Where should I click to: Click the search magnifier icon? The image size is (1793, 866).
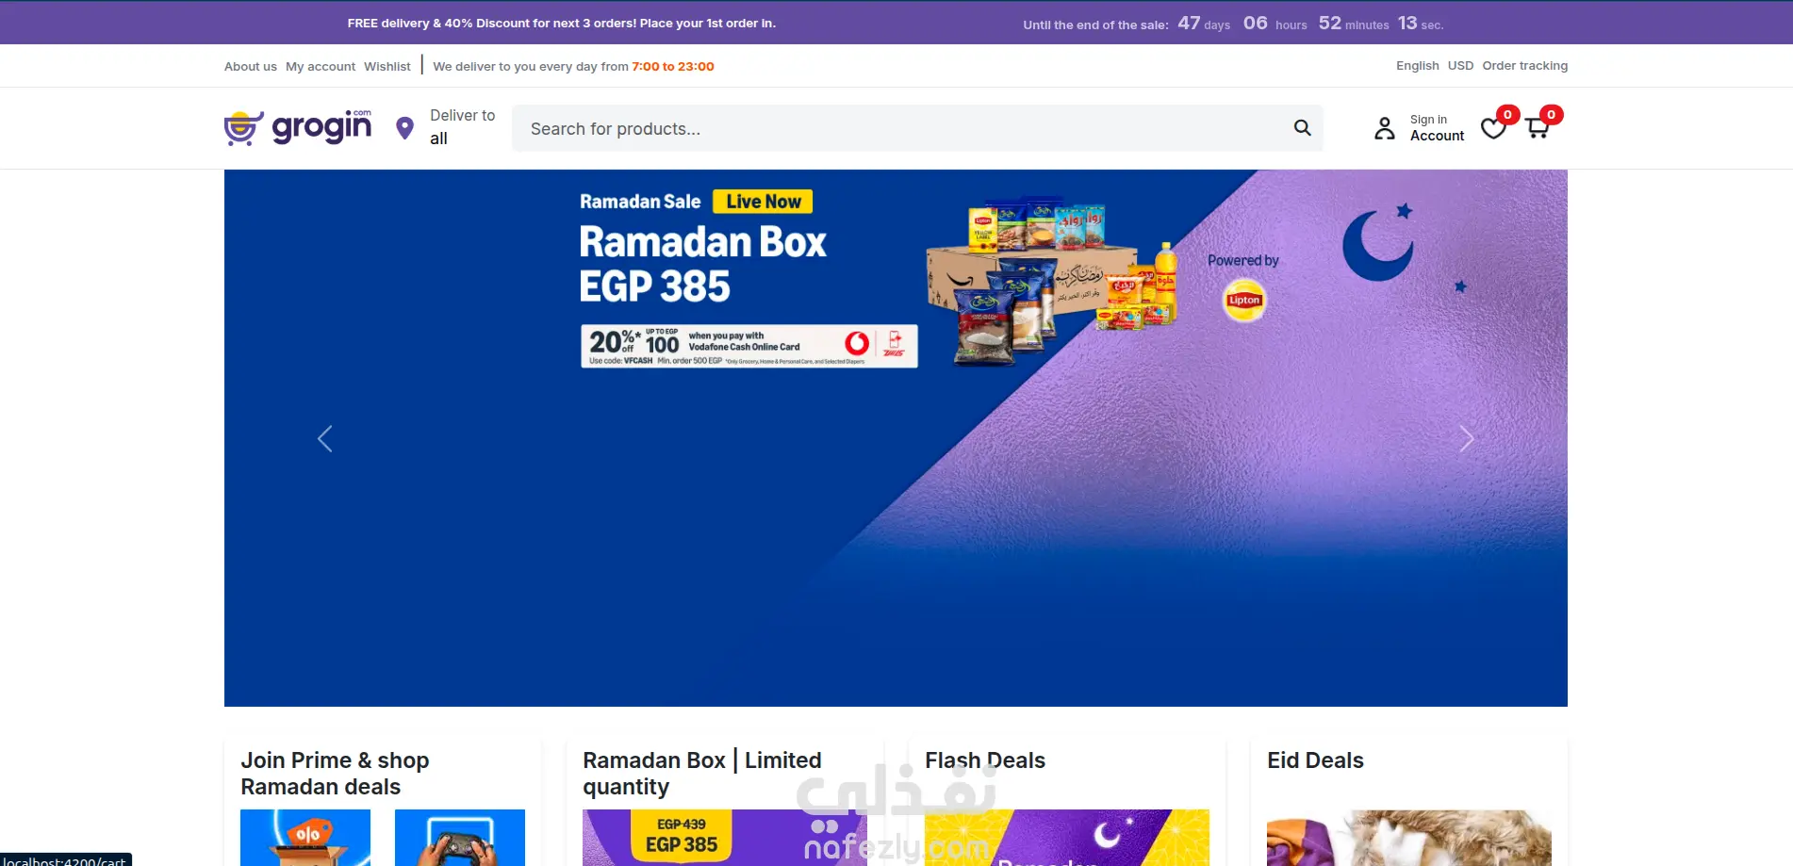(1303, 128)
